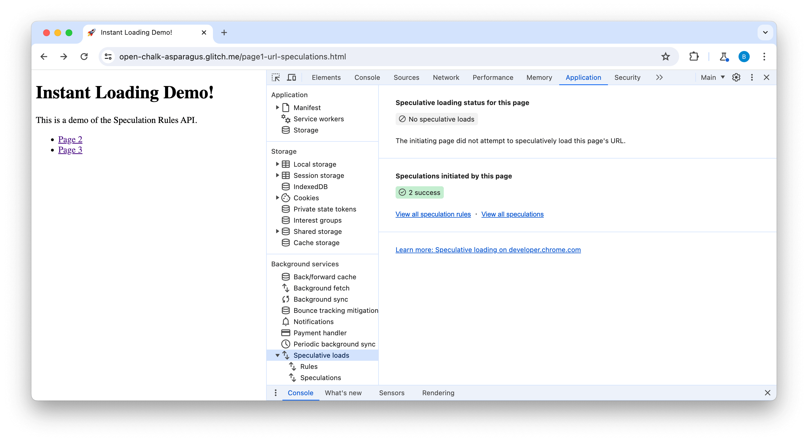Select the Application panel tab
Screen dimensions: 808x442
tap(583, 77)
